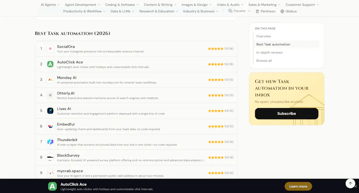Image resolution: width=359 pixels, height=193 pixels.
Task: Jump to In-depth reviews section
Action: pyautogui.click(x=269, y=53)
